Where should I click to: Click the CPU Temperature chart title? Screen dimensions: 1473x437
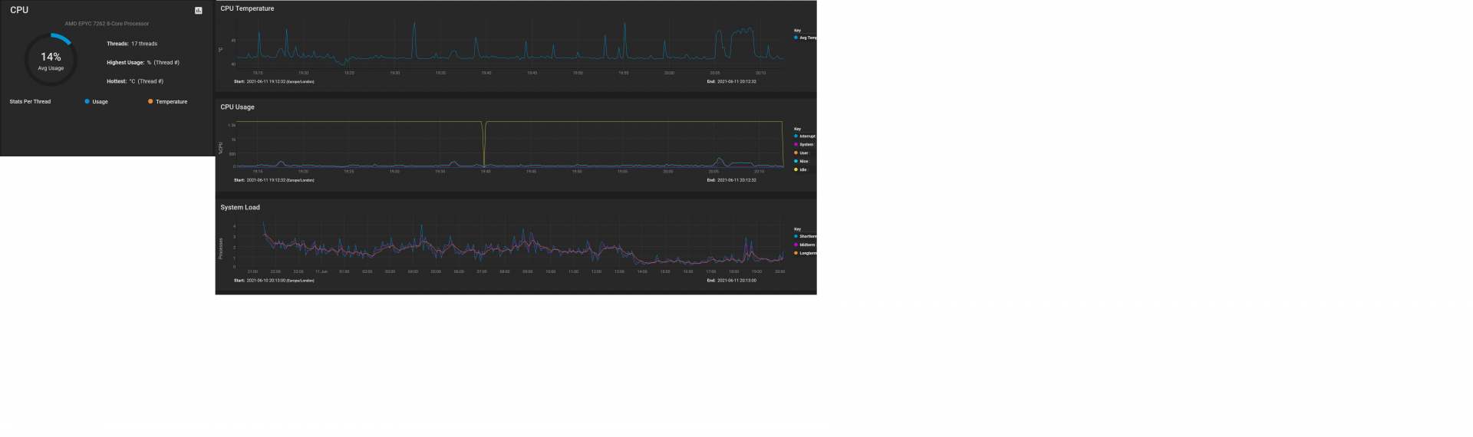click(x=247, y=8)
